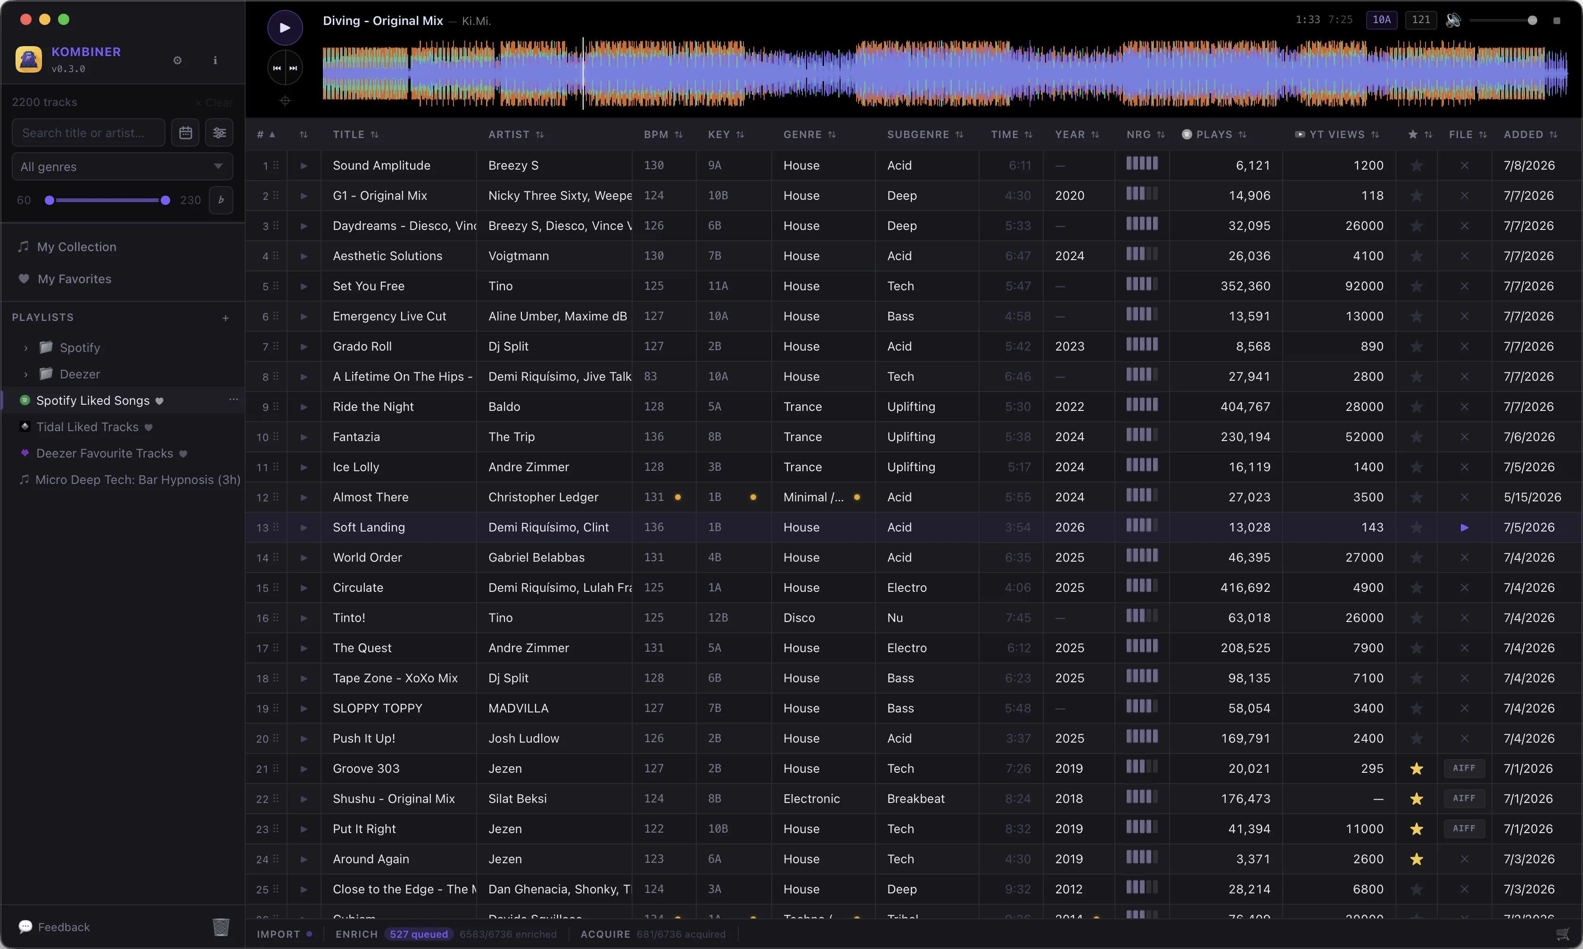Screen dimensions: 1583x949
Task: Sort by the PLAYS column
Action: (1214, 134)
